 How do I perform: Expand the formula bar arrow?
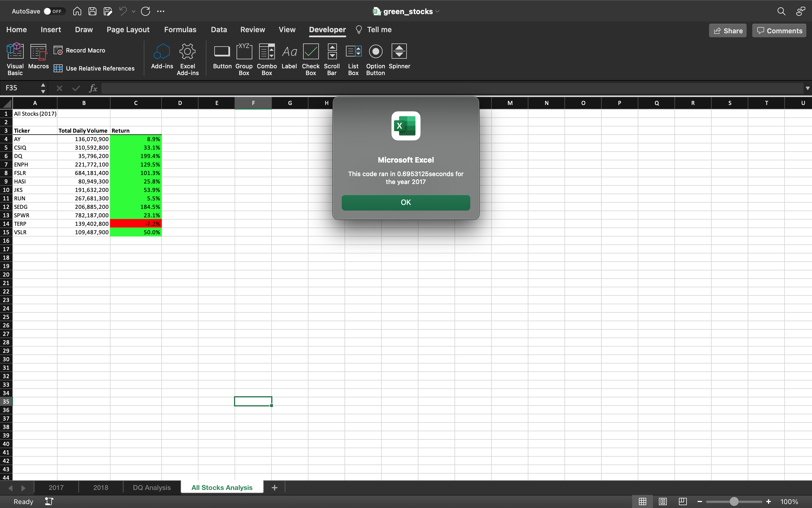(x=807, y=88)
